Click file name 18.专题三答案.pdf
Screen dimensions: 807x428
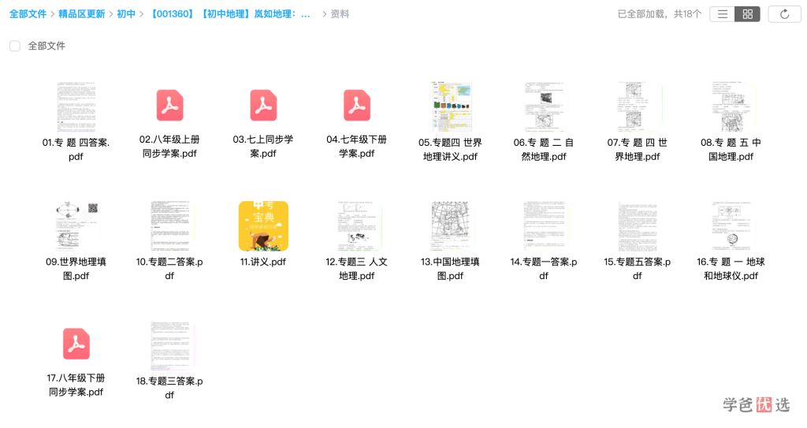(x=170, y=388)
